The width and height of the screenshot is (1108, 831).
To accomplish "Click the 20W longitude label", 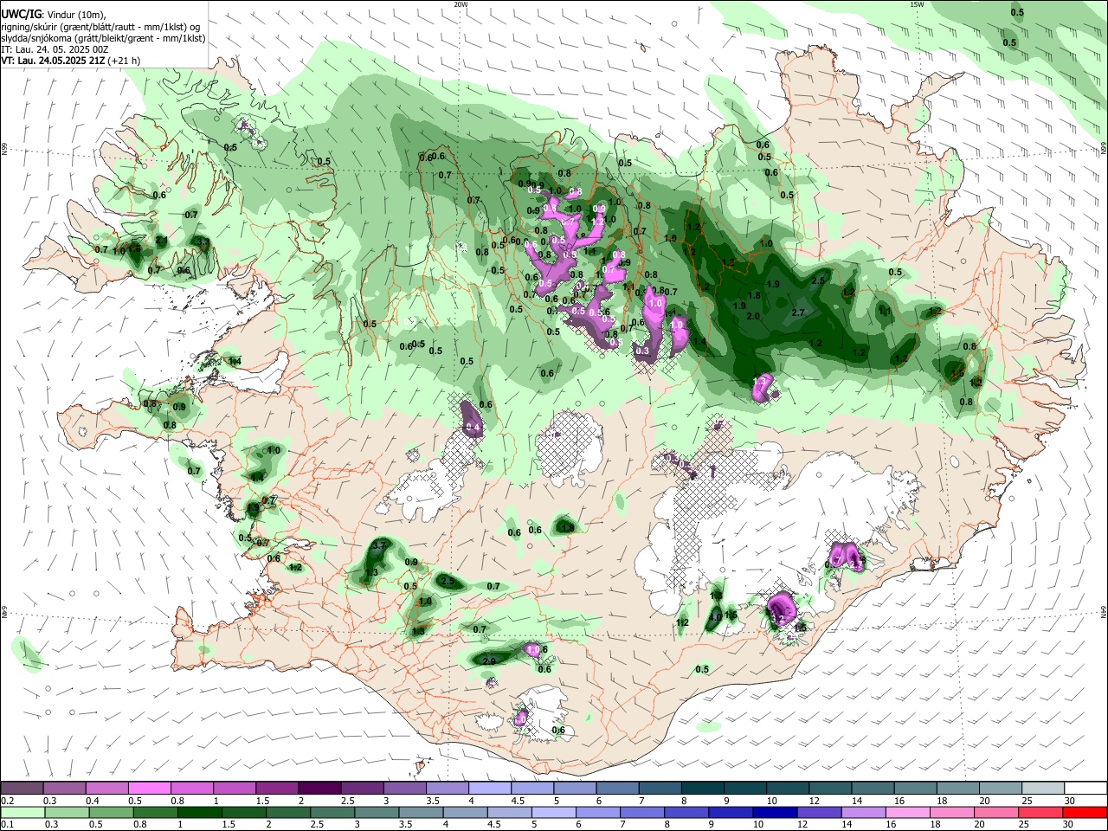I will click(461, 4).
